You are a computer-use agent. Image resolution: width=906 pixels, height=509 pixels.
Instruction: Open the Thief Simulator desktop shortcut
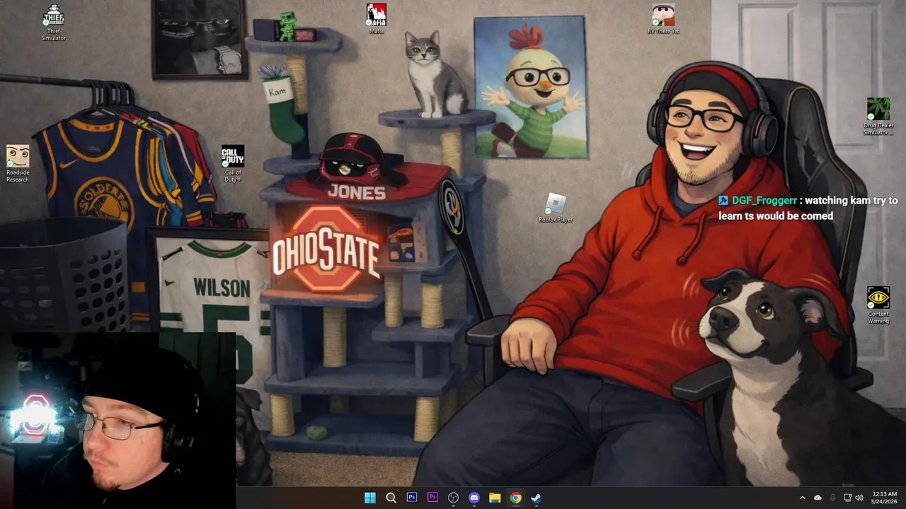(x=53, y=23)
